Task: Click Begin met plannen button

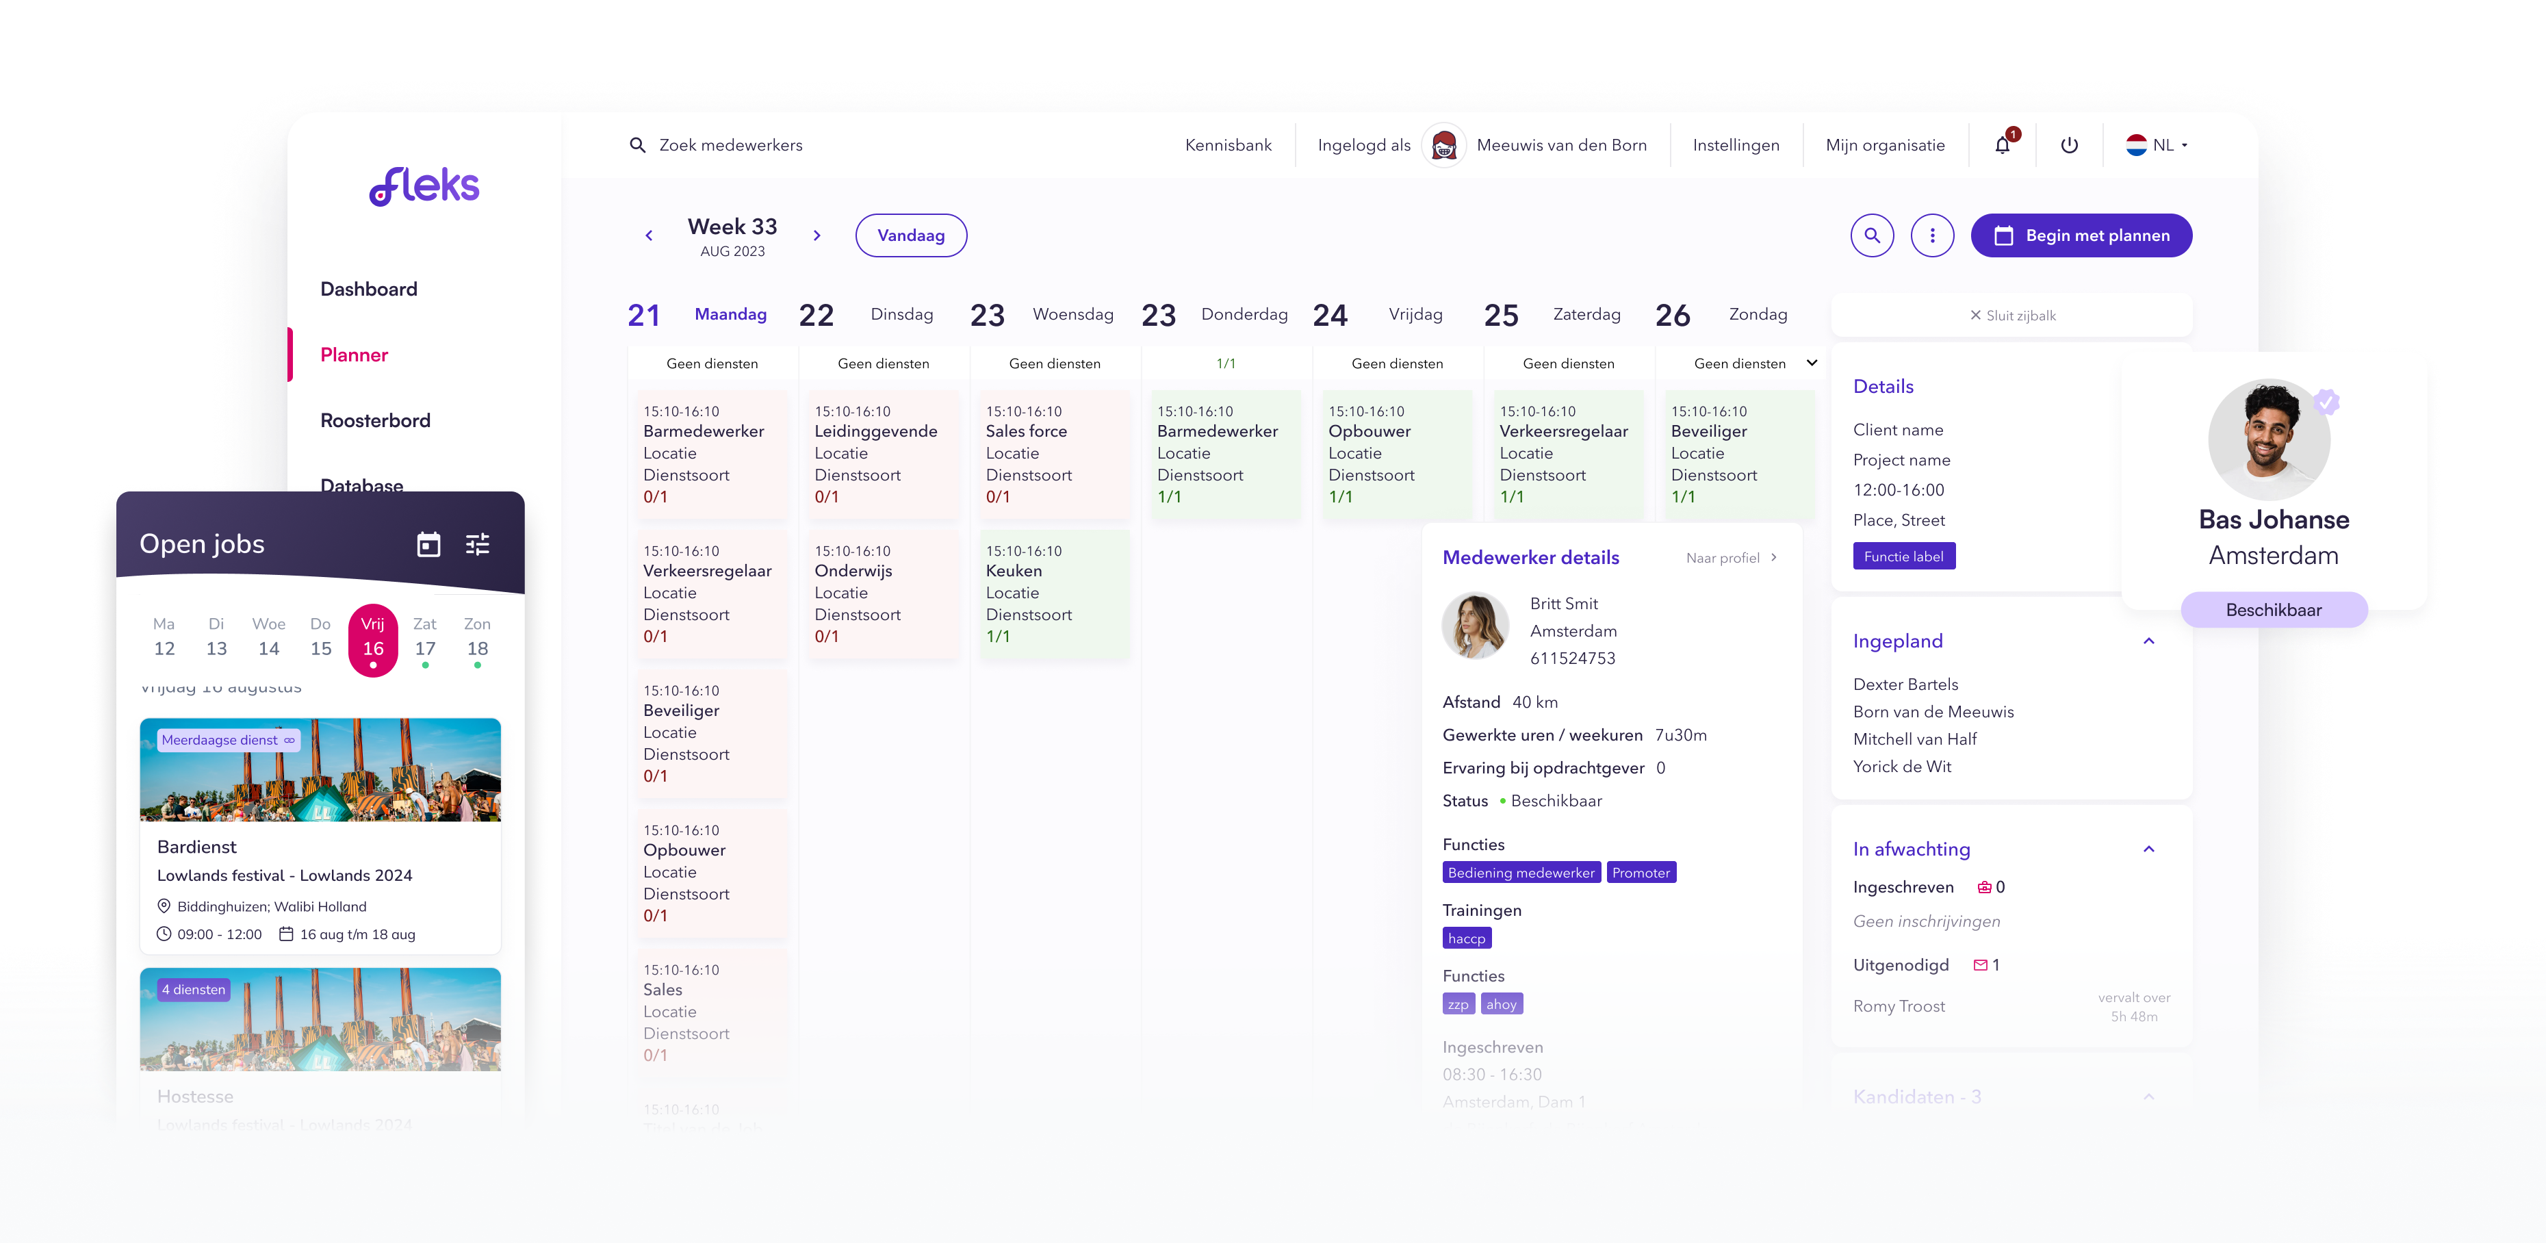Action: [x=2081, y=235]
